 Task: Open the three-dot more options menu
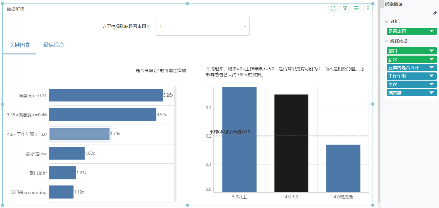click(x=368, y=8)
